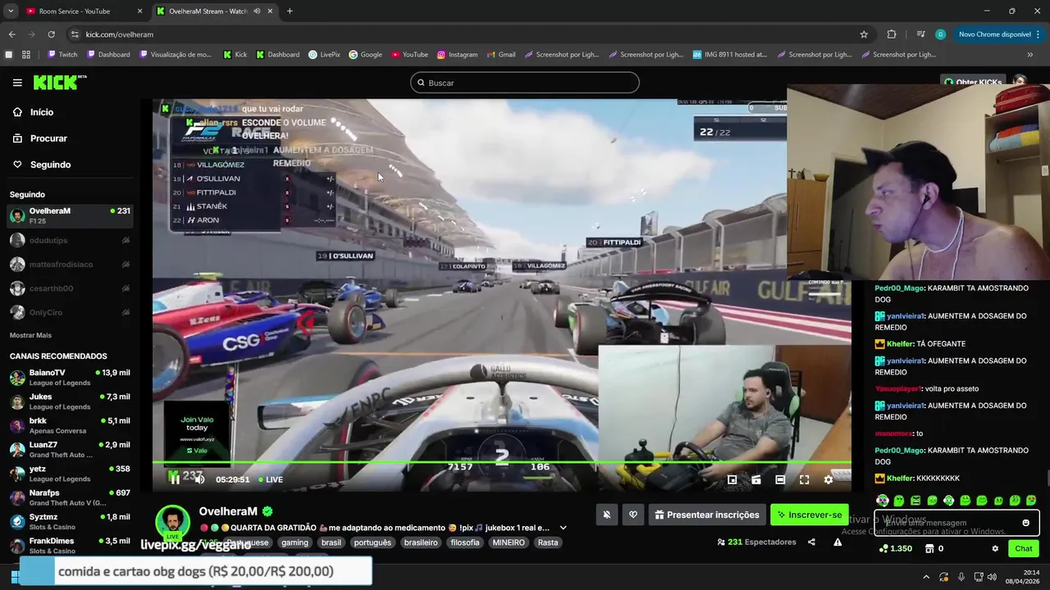
Task: Share the stream via share icon
Action: point(811,542)
